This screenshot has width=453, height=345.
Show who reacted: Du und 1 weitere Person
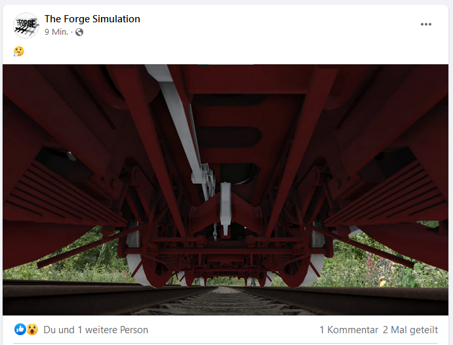(x=96, y=330)
